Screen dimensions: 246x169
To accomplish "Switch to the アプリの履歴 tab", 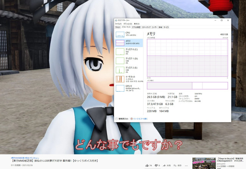I will click(x=136, y=27).
